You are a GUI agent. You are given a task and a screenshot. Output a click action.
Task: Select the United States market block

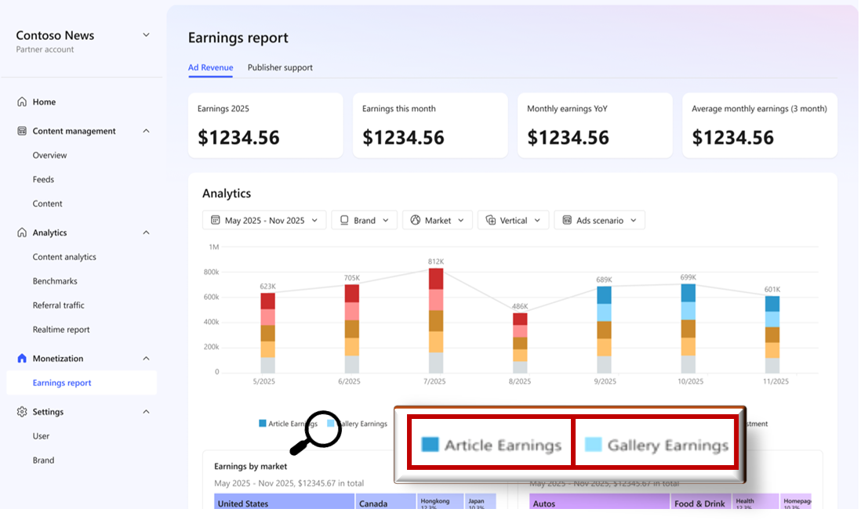point(285,502)
